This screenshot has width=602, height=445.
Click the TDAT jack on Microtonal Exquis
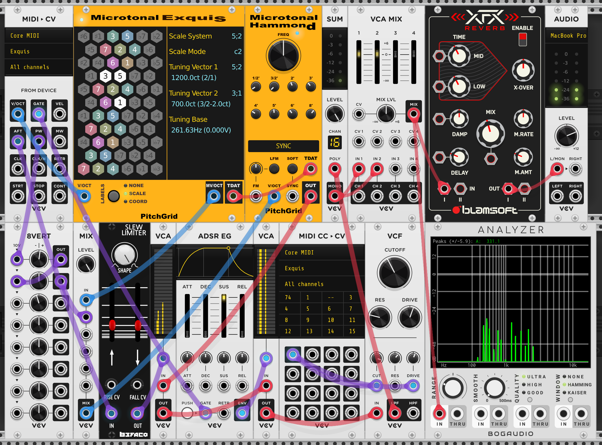pos(233,196)
